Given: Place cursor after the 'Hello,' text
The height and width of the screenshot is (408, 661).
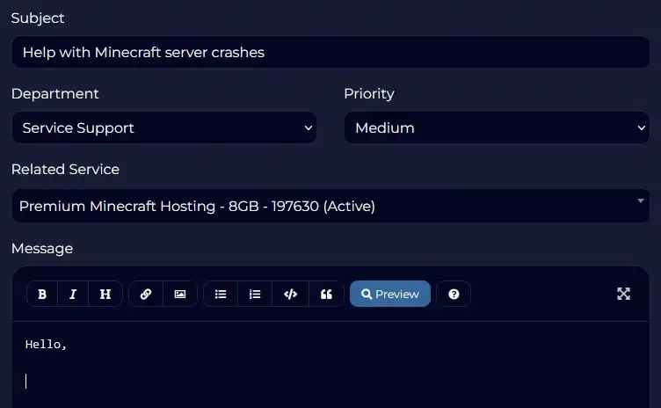Looking at the screenshot, I should point(69,345).
